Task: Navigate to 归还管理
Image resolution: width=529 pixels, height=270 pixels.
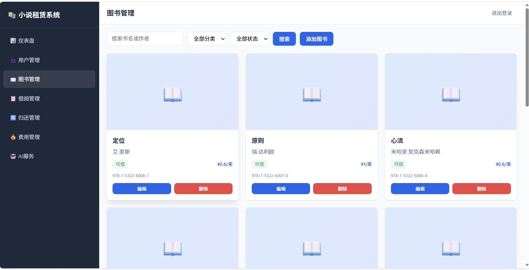Action: [x=49, y=118]
